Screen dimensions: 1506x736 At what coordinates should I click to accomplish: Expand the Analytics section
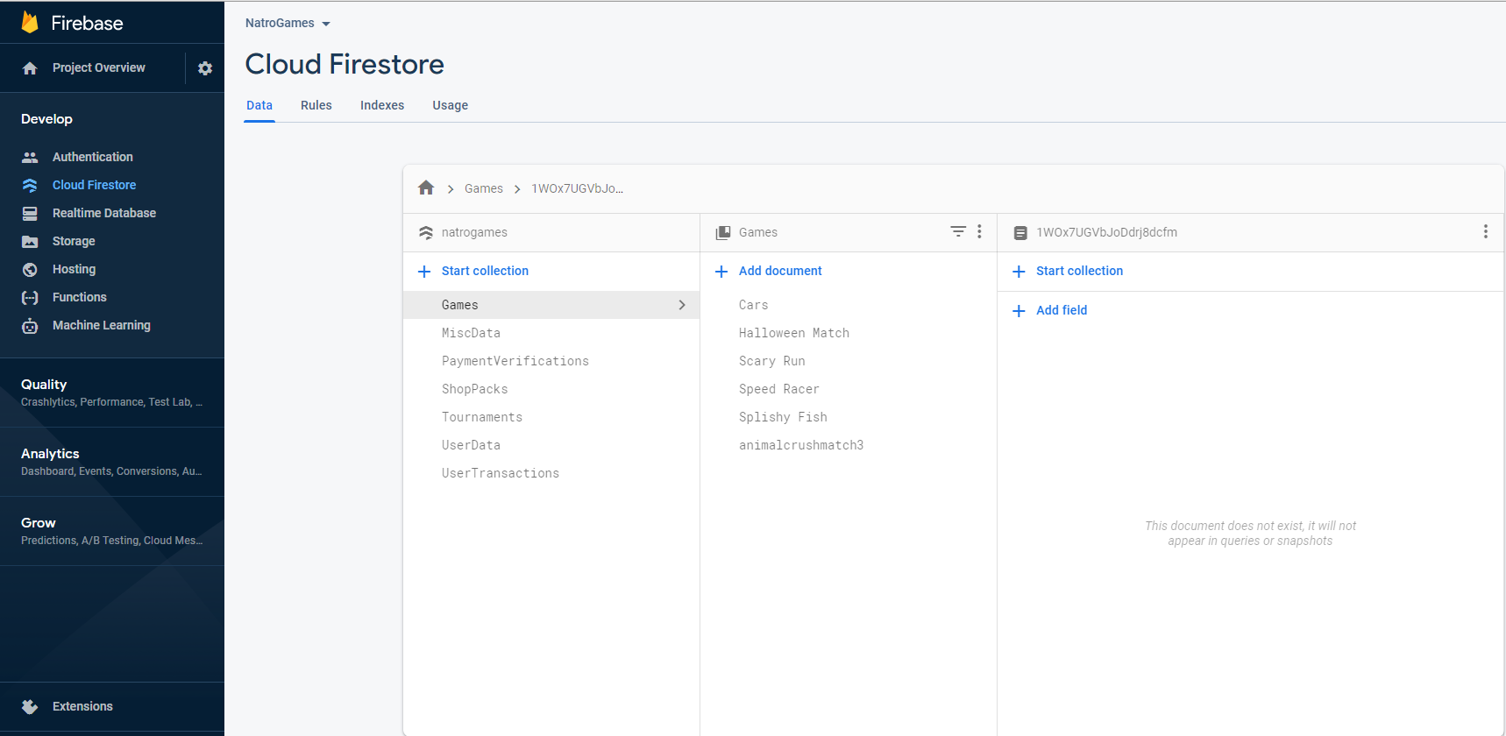(x=112, y=462)
